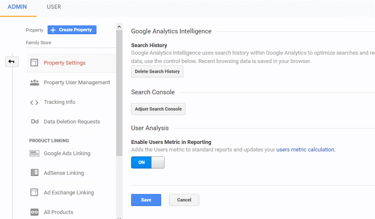
Task: Click the Create Property button
Action: [x=72, y=30]
